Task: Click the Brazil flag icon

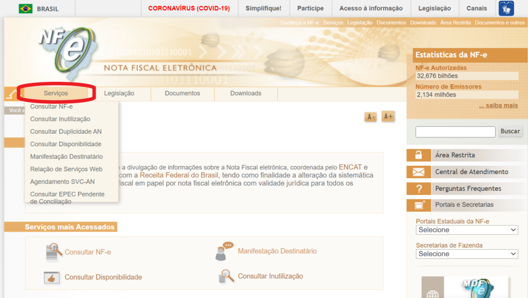Action: (x=26, y=8)
